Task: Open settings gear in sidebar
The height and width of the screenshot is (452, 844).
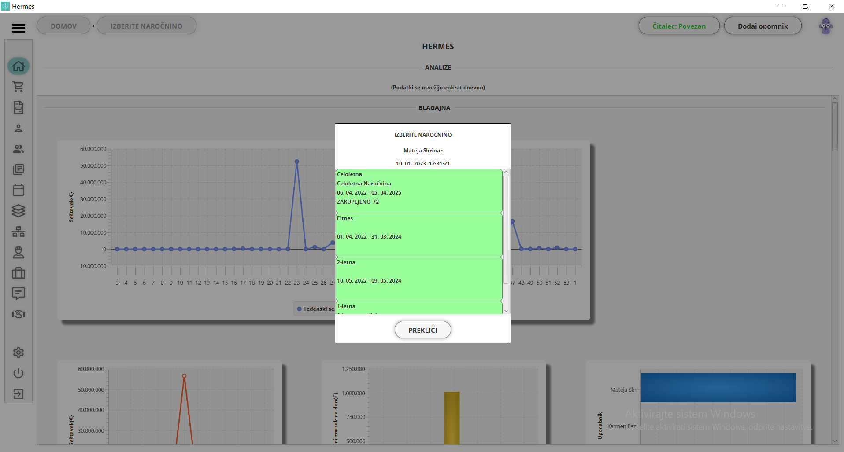Action: pyautogui.click(x=19, y=353)
